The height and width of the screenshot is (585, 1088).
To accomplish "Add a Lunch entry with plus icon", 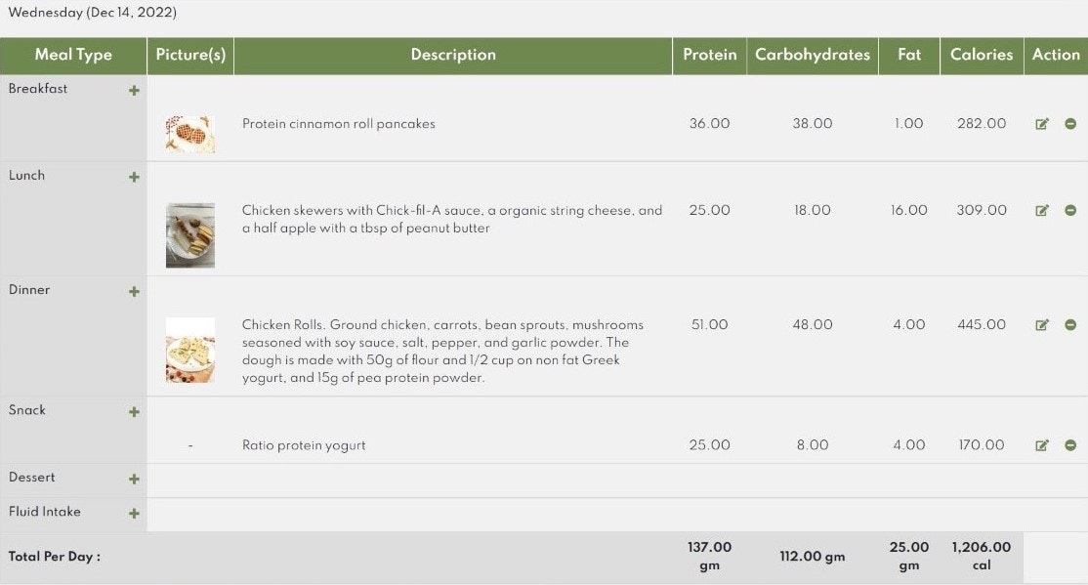I will [x=134, y=177].
